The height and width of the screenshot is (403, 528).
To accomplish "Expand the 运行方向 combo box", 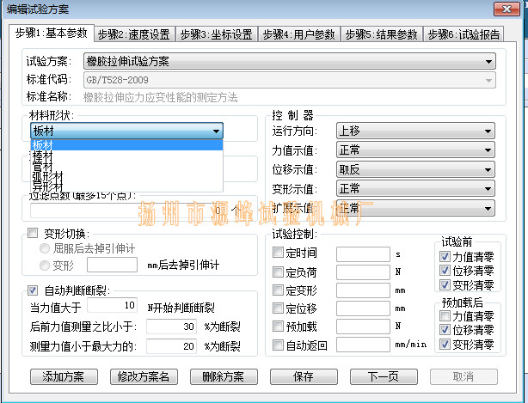I will click(415, 131).
